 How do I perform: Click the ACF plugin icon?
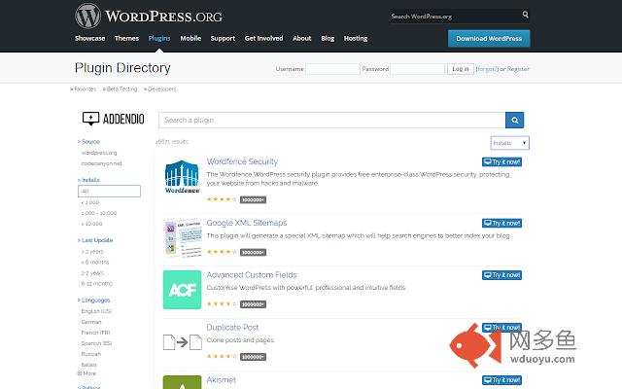point(182,290)
